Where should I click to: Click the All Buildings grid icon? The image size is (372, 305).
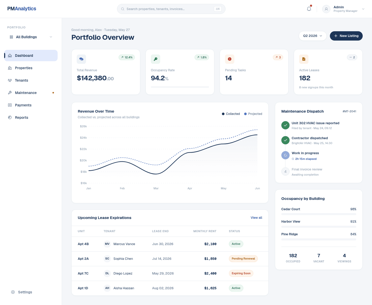pos(11,37)
